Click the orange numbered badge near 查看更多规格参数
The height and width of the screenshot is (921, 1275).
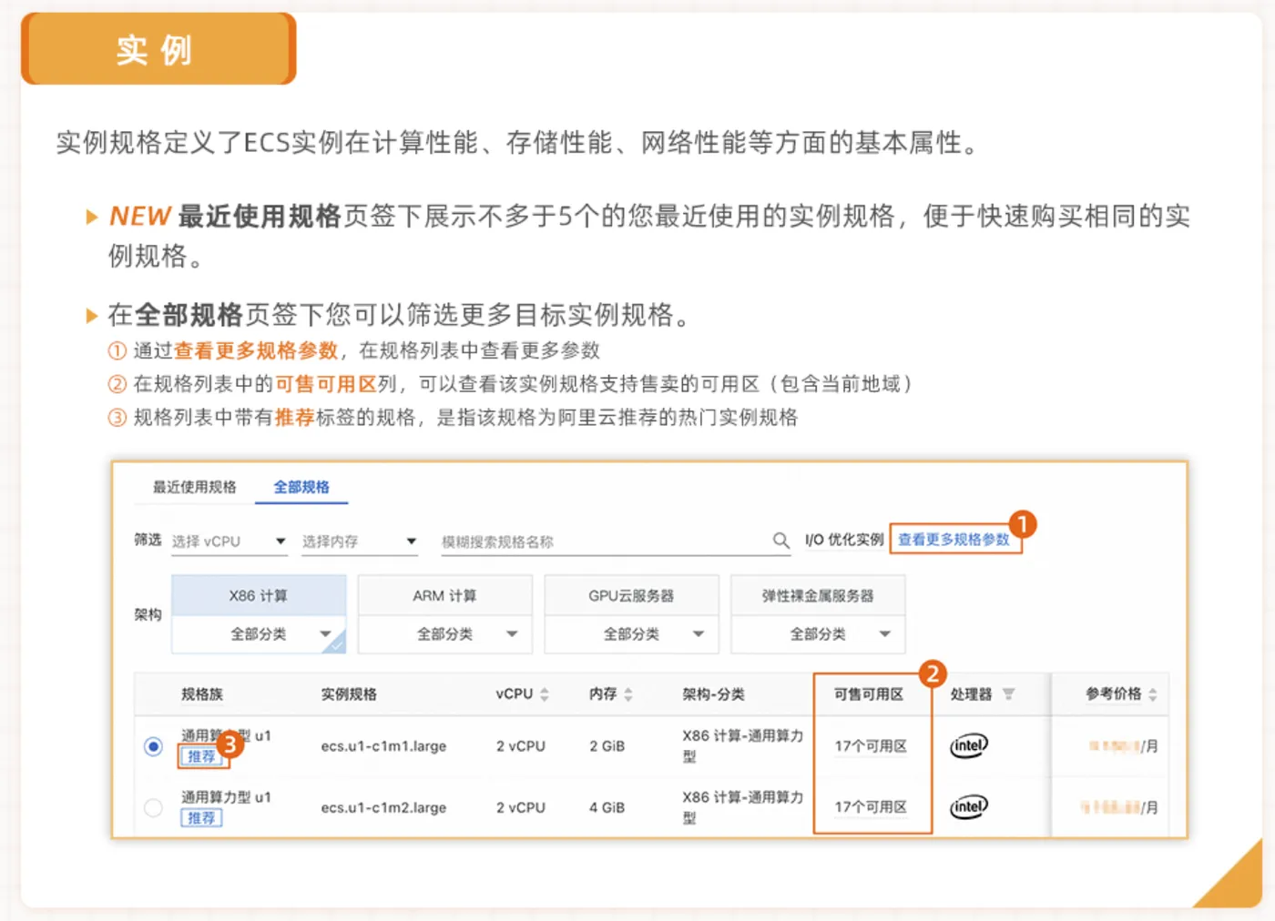(1024, 524)
